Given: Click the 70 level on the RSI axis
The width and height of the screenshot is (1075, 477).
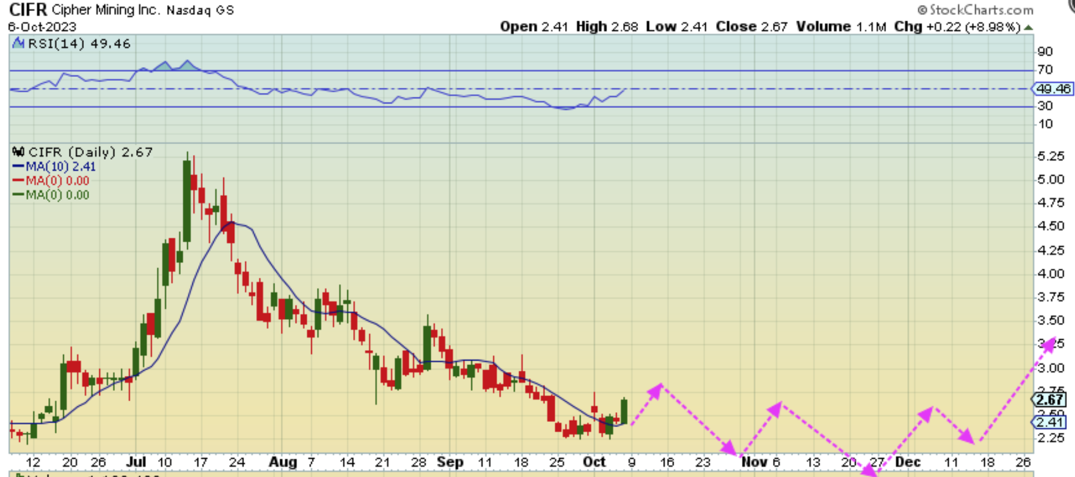Looking at the screenshot, I should coord(1045,70).
